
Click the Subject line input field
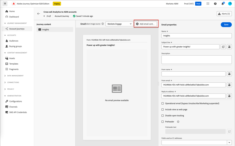(x=190, y=47)
